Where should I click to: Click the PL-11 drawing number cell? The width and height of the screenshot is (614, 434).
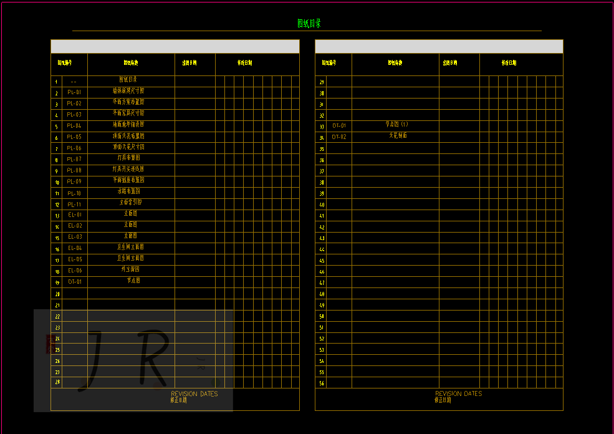pyautogui.click(x=74, y=205)
